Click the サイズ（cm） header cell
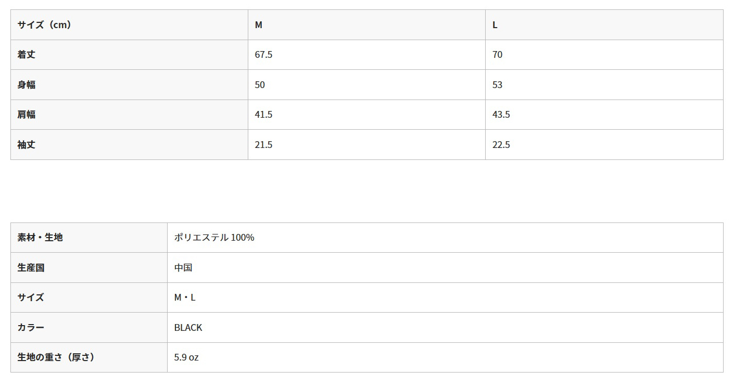734x384 pixels. 129,24
